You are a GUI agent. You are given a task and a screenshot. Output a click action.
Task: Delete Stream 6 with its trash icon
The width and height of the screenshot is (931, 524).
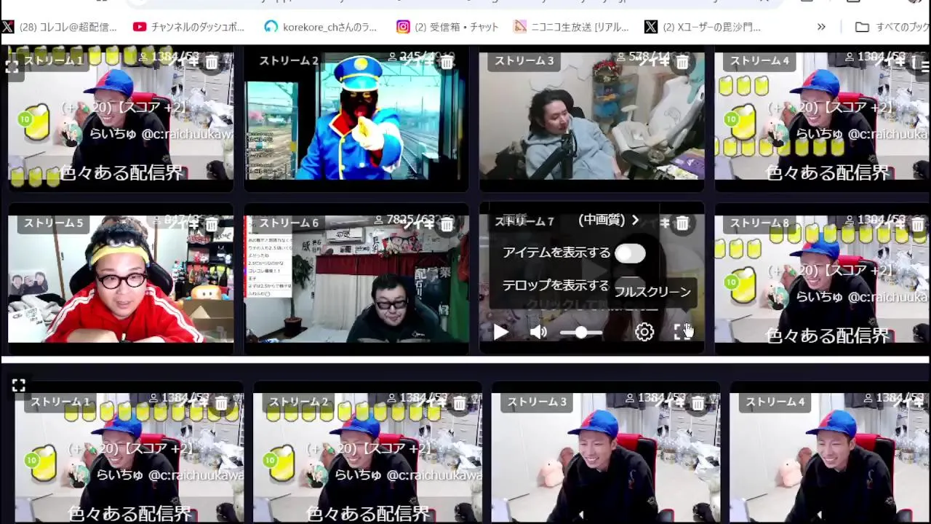447,225
